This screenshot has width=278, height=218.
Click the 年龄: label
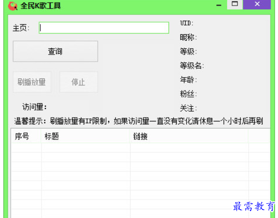tap(188, 80)
